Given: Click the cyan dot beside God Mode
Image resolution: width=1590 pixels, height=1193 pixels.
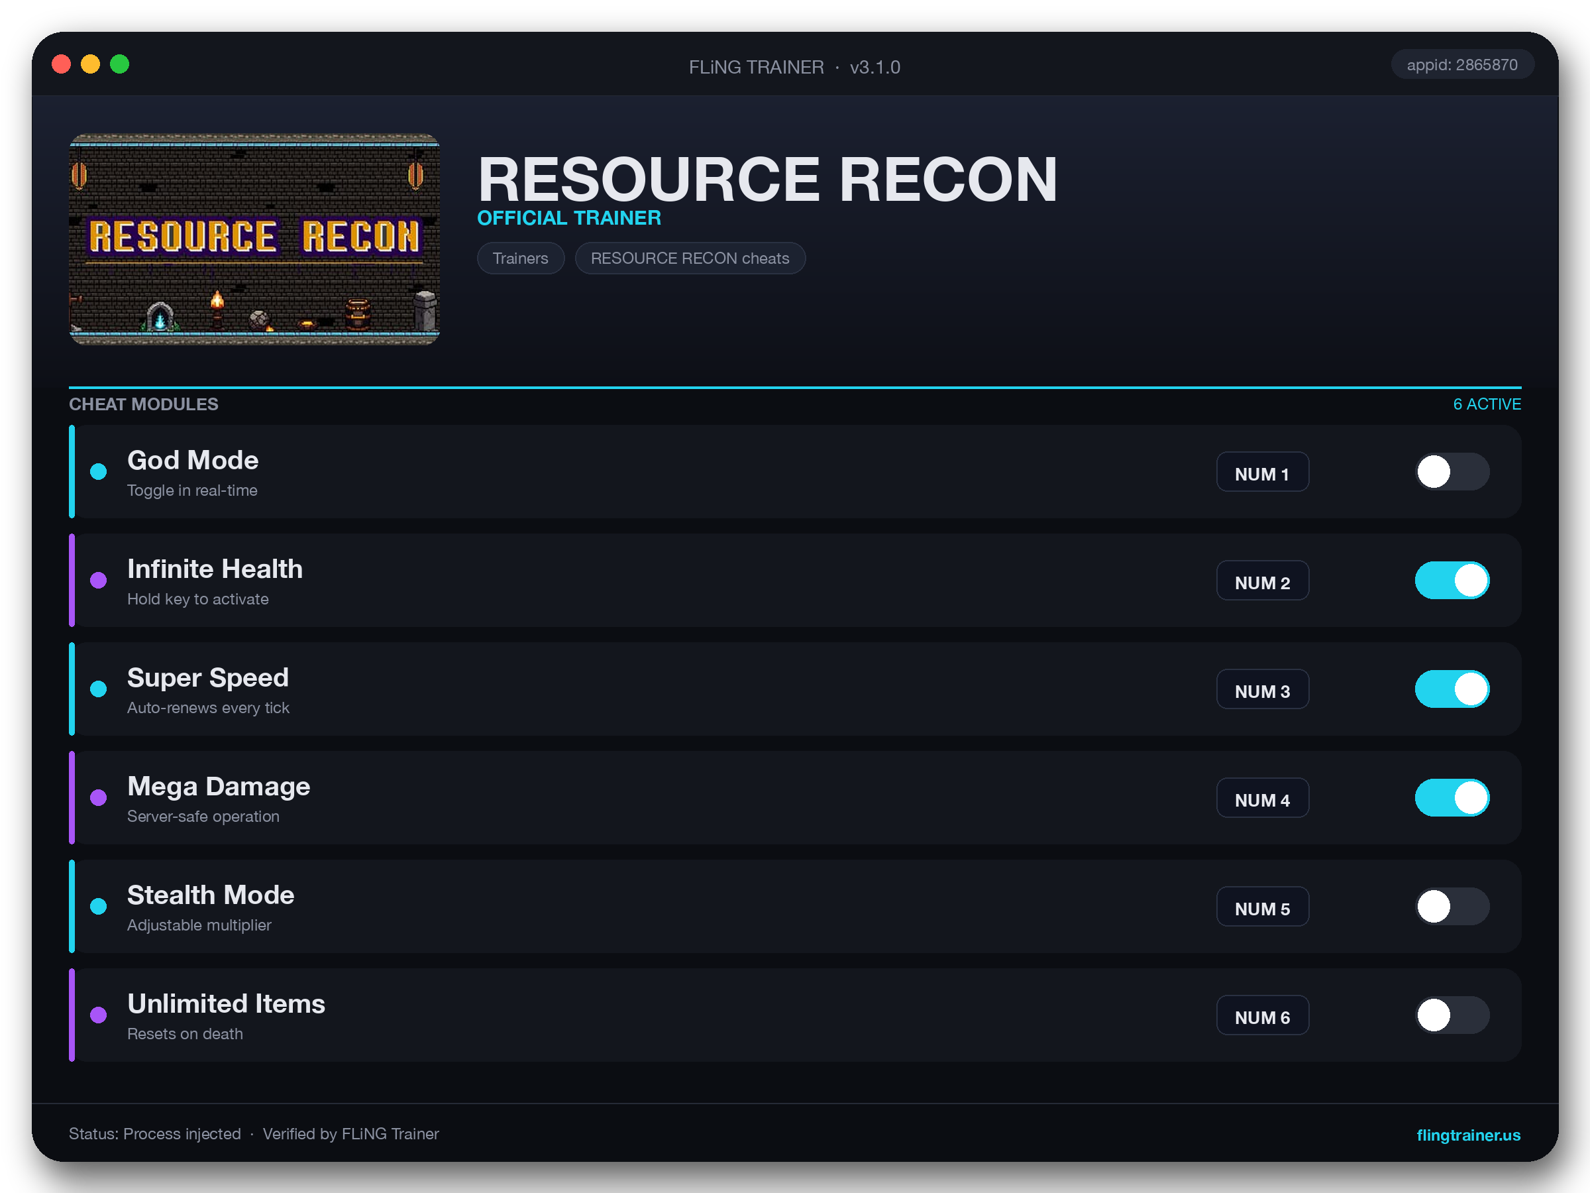Looking at the screenshot, I should [99, 472].
